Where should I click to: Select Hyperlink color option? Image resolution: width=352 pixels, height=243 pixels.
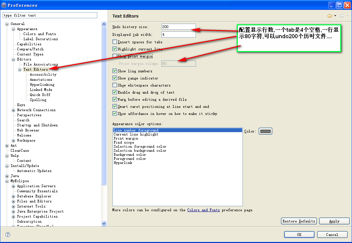click(123, 163)
